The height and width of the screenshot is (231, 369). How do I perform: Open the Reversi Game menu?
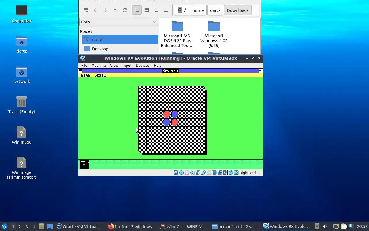pos(85,75)
